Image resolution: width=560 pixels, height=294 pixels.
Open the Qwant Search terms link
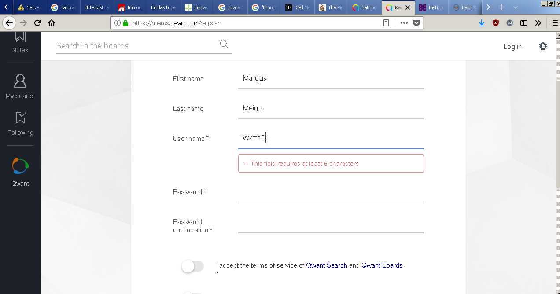tap(327, 265)
